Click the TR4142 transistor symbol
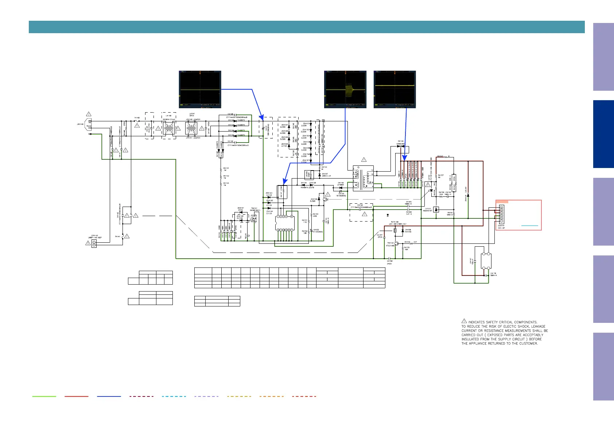This screenshot has width=614, height=434. tap(396, 243)
